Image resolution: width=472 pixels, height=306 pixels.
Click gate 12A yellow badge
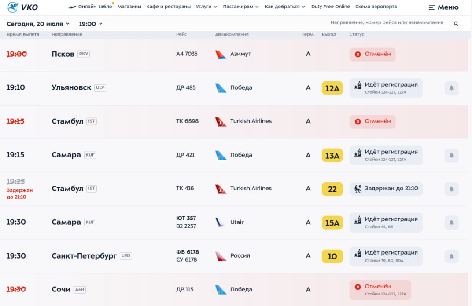[332, 88]
